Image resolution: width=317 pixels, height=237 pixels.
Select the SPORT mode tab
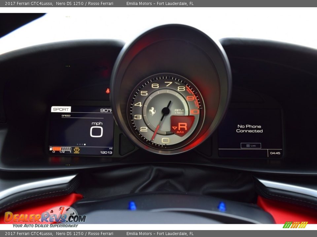61,109
